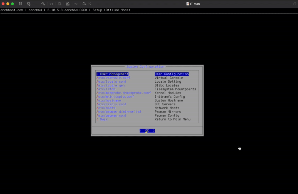Select Back to return to main menu

pyautogui.click(x=103, y=119)
